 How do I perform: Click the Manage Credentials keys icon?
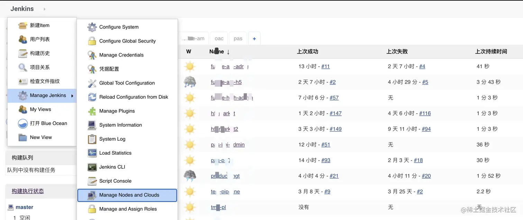click(92, 55)
